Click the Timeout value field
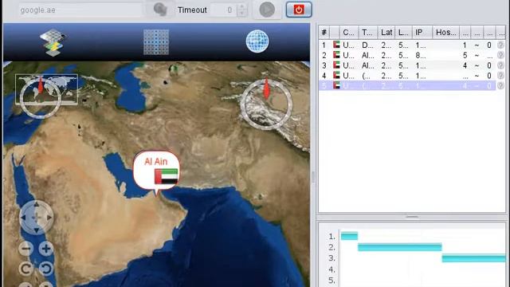The image size is (510, 287). (223, 10)
